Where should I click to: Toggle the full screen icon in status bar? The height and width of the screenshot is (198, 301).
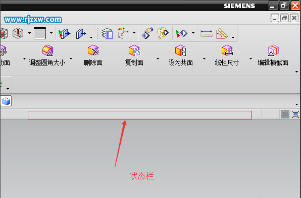[295, 114]
